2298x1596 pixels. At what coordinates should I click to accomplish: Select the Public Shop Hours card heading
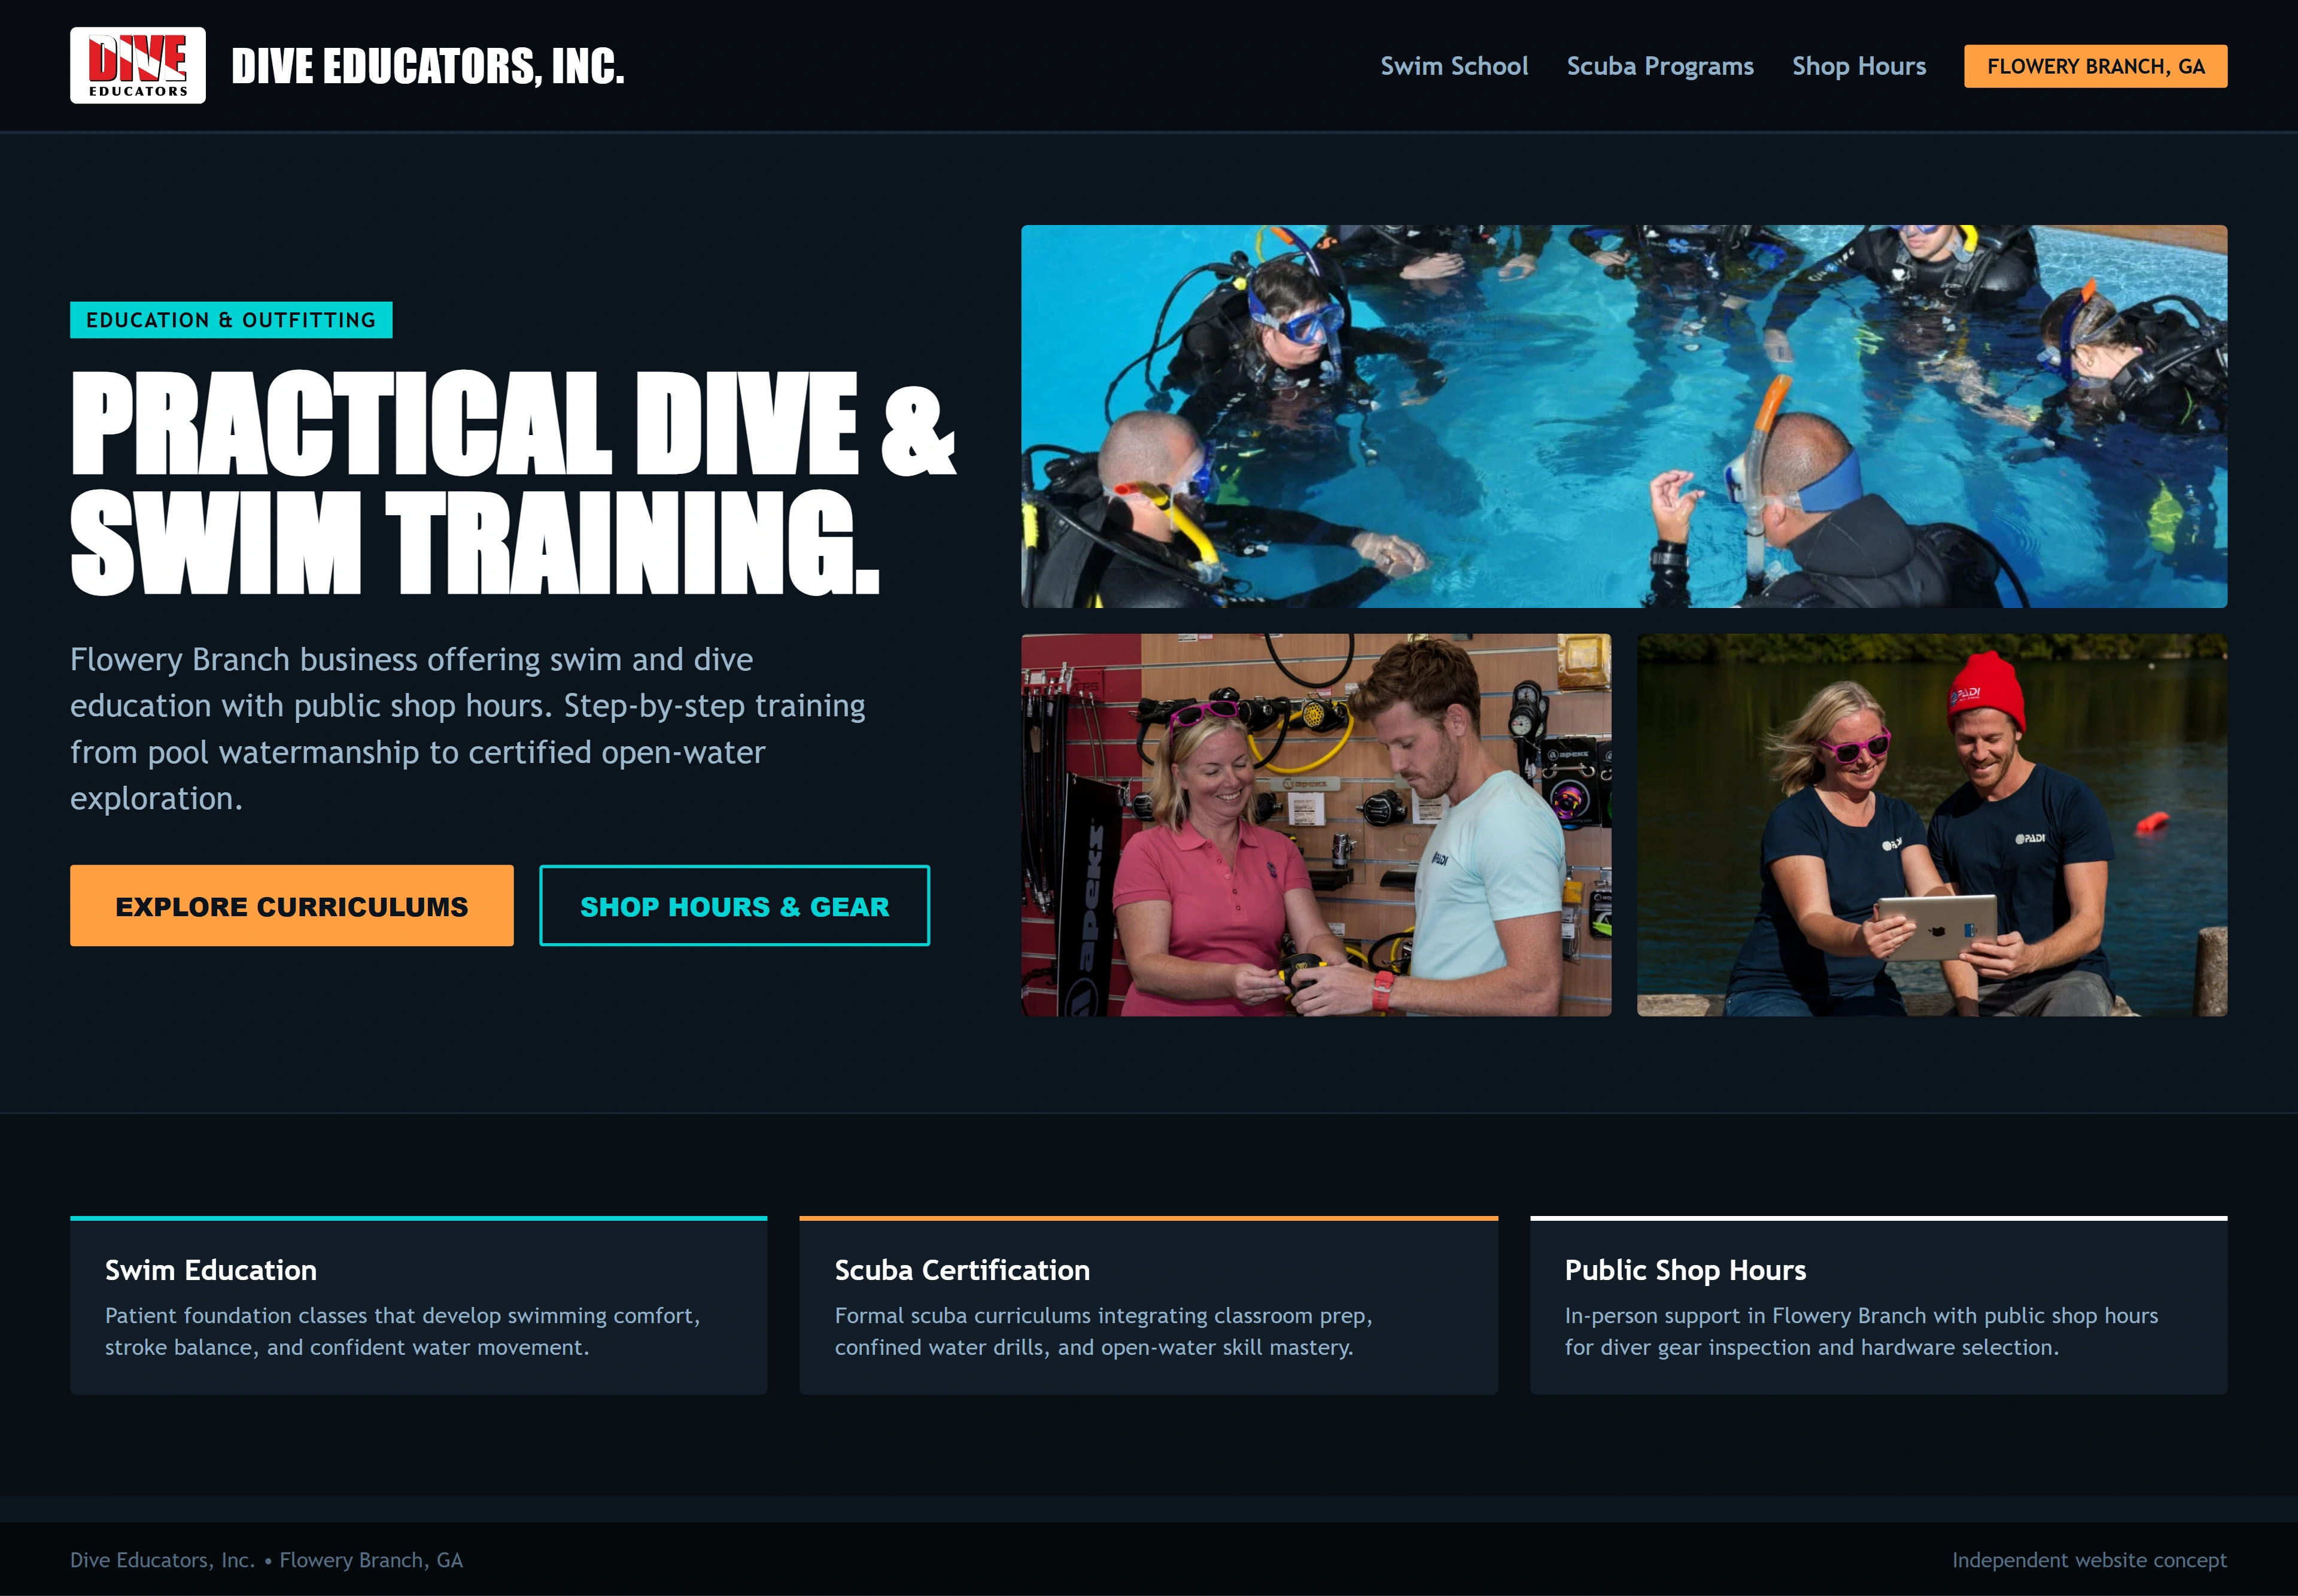coord(1685,1270)
